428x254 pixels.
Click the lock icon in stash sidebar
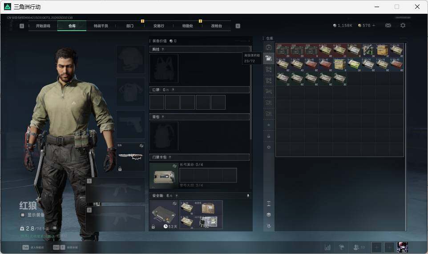(269, 136)
